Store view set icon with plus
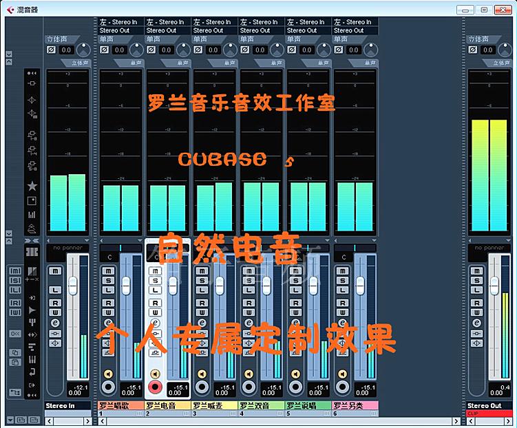Image resolution: width=517 pixels, height=428 pixels. [x=21, y=420]
